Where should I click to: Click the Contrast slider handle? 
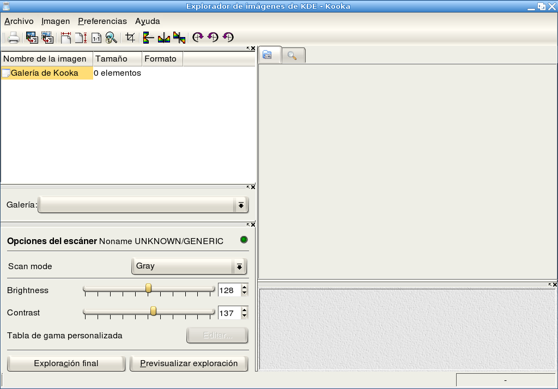[x=153, y=311]
